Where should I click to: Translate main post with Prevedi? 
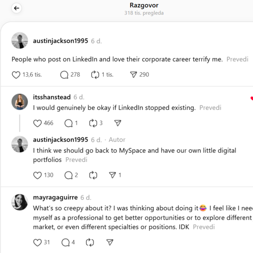(x=237, y=60)
